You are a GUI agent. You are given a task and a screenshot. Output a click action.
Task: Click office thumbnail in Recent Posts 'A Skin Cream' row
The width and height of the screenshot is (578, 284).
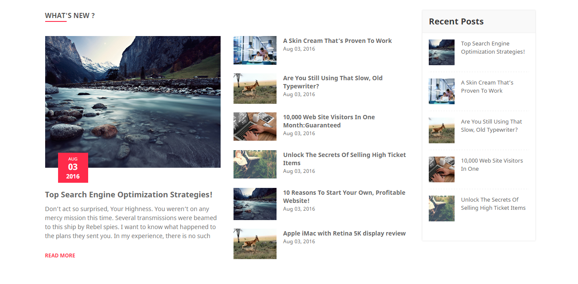[x=442, y=91]
